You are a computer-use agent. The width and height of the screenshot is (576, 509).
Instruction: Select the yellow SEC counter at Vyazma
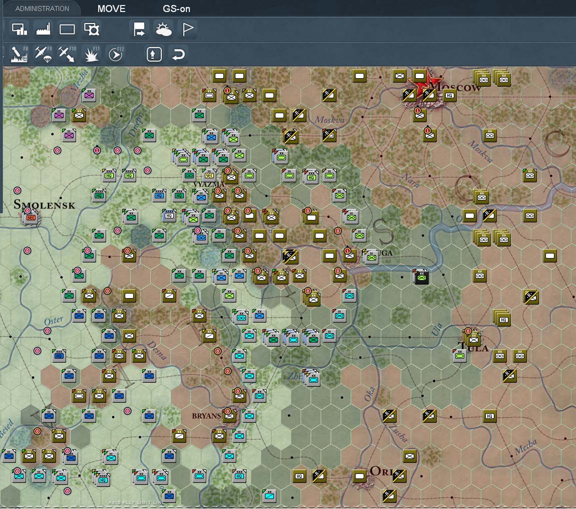coord(209,175)
